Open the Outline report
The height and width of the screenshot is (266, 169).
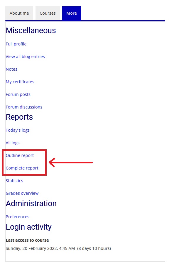click(20, 155)
